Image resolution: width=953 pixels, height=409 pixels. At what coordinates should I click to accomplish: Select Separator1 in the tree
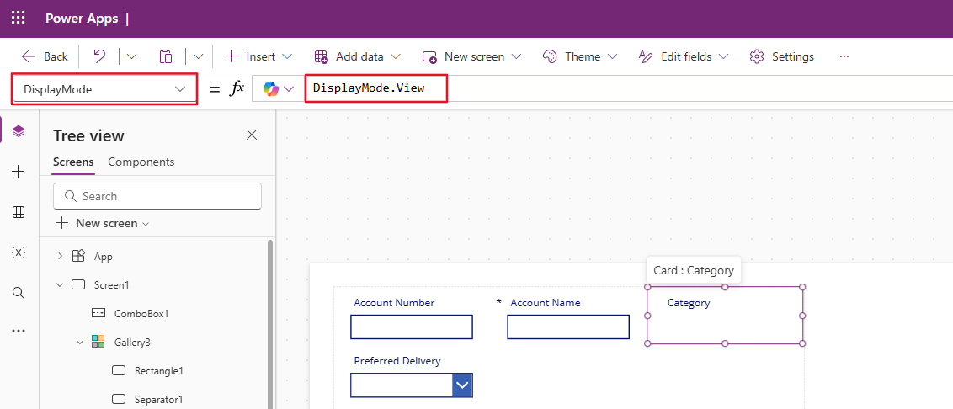tap(158, 399)
